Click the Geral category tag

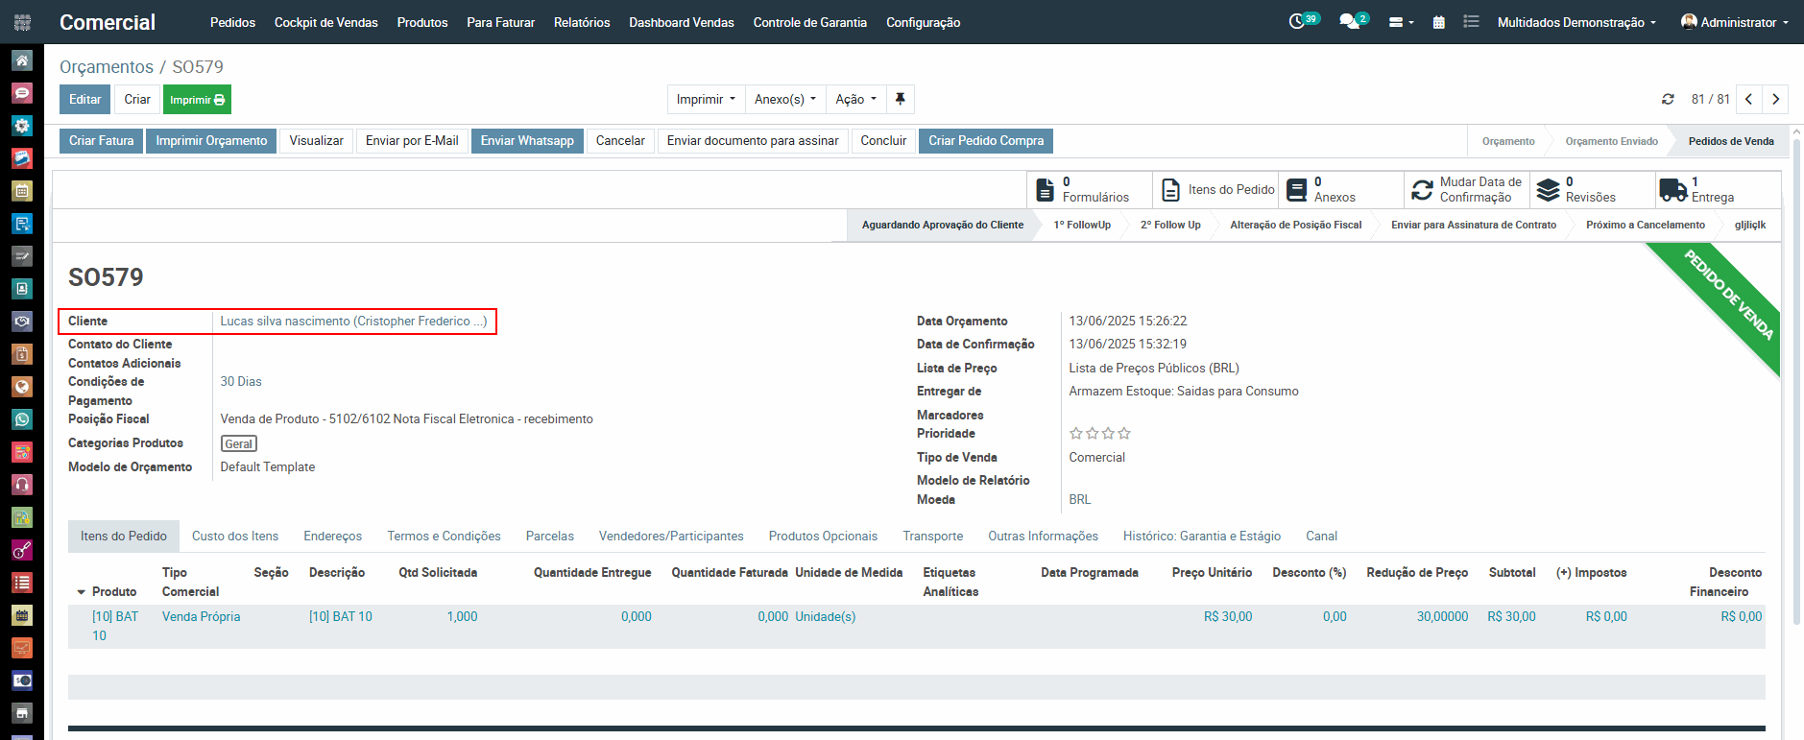(x=239, y=443)
